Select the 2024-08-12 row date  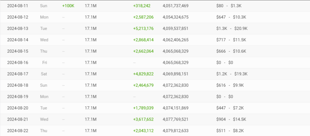(18, 17)
